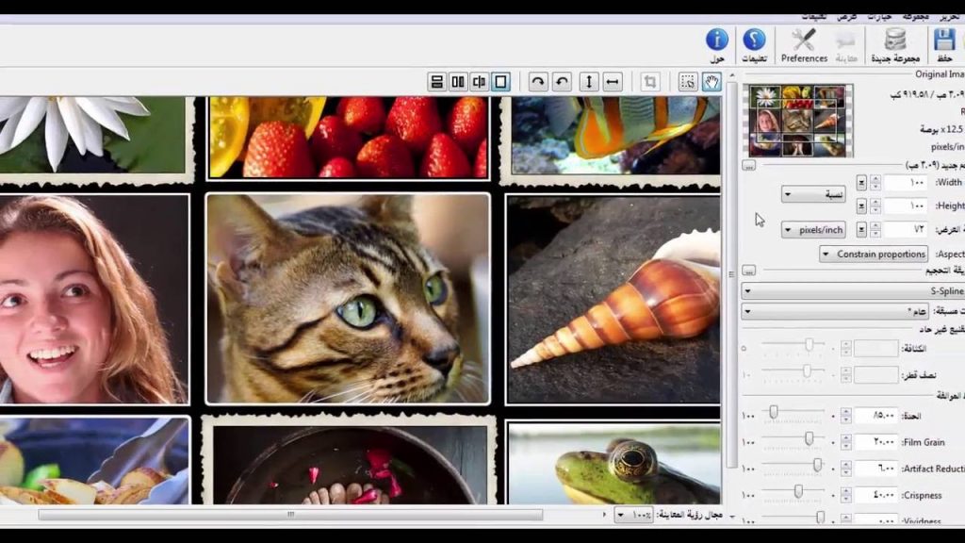Open the Constrain proportions dropdown
Image resolution: width=965 pixels, height=543 pixels.
(873, 254)
